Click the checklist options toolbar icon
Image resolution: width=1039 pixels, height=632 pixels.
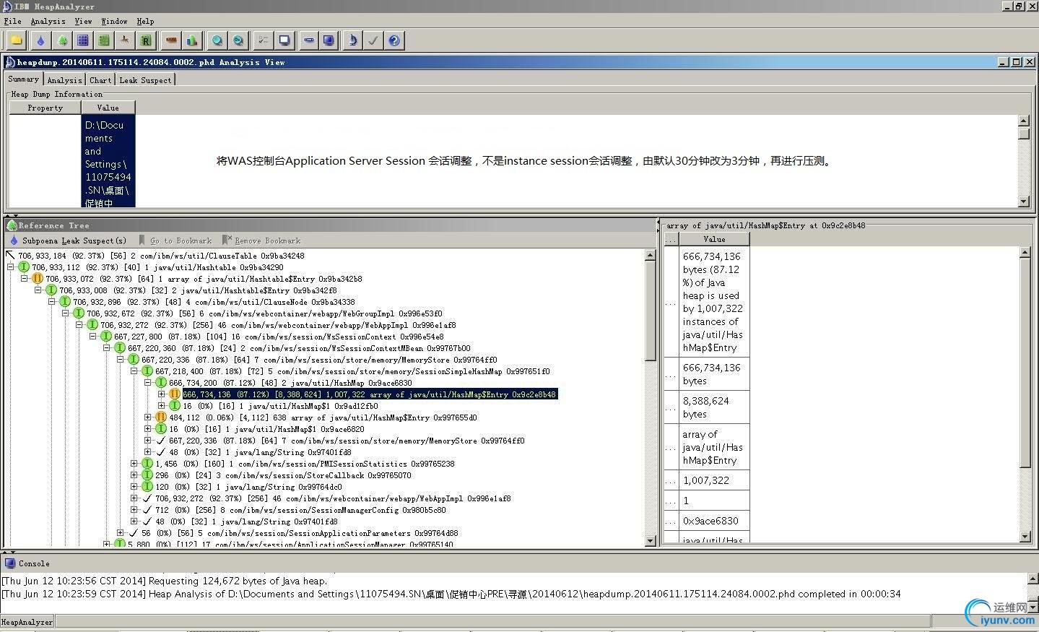pyautogui.click(x=263, y=40)
